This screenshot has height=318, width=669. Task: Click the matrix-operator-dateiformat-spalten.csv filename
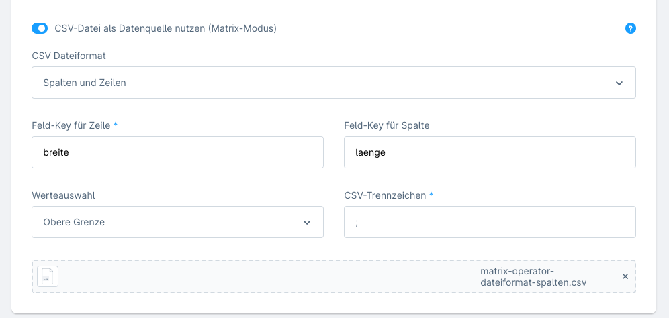pyautogui.click(x=533, y=276)
